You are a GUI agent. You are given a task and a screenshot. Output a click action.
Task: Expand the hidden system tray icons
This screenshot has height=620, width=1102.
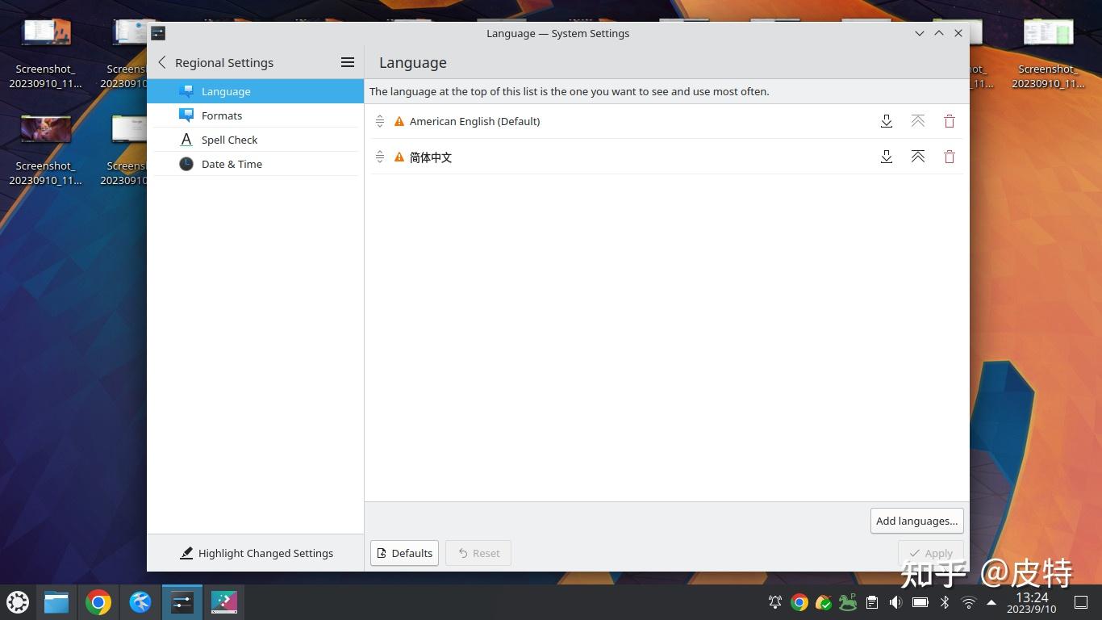[991, 601]
